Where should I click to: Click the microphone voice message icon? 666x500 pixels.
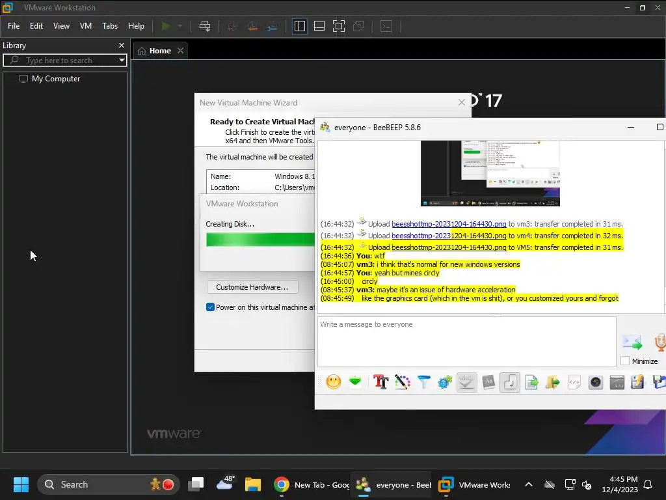[x=660, y=342]
